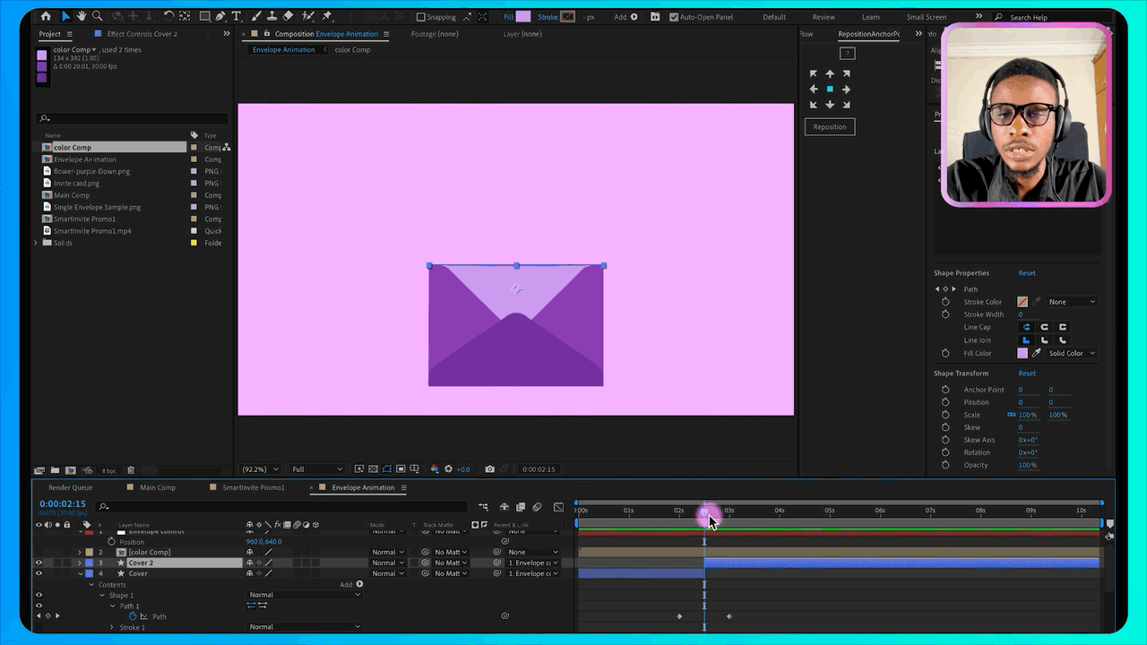This screenshot has width=1147, height=645.
Task: Reset the Shape Transform
Action: 1027,374
